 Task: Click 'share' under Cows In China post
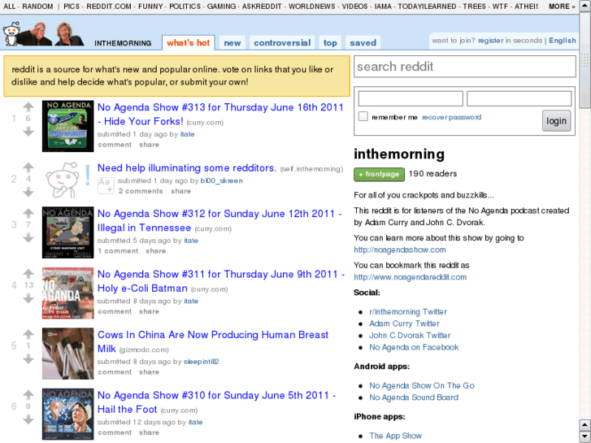coord(149,372)
